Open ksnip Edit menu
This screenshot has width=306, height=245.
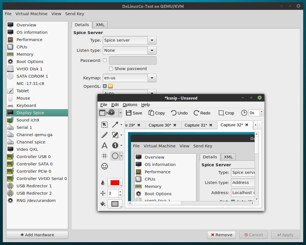pyautogui.click(x=115, y=105)
